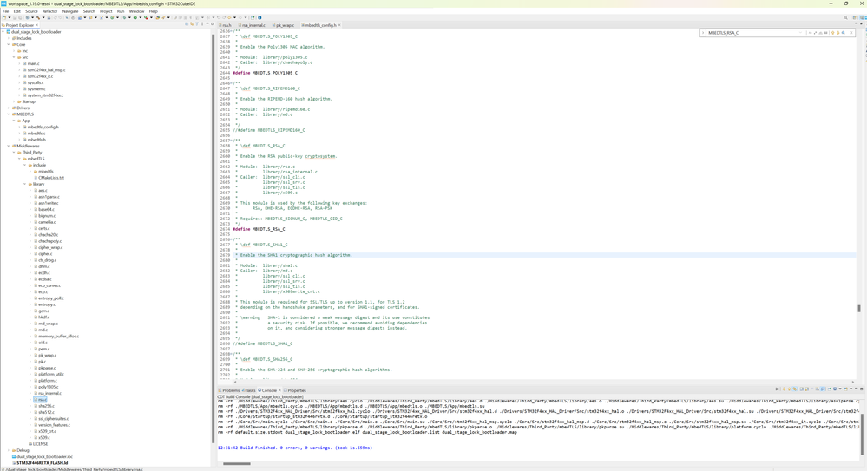Expand the Startup folder

(15, 101)
